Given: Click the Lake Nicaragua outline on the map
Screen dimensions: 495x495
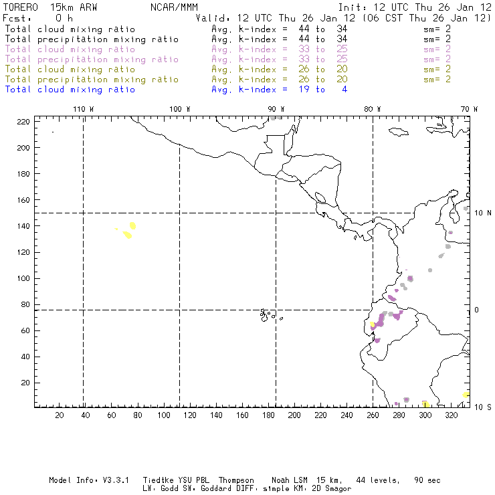Looking at the screenshot, I should pos(320,197).
